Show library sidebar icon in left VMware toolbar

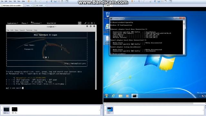[x=52, y=1]
